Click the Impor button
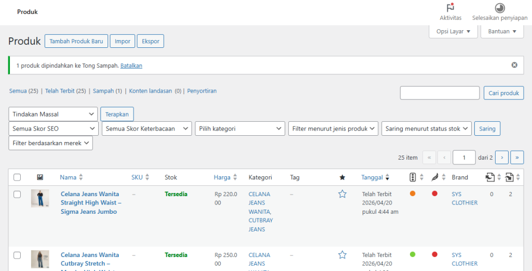The image size is (532, 271). (x=123, y=41)
